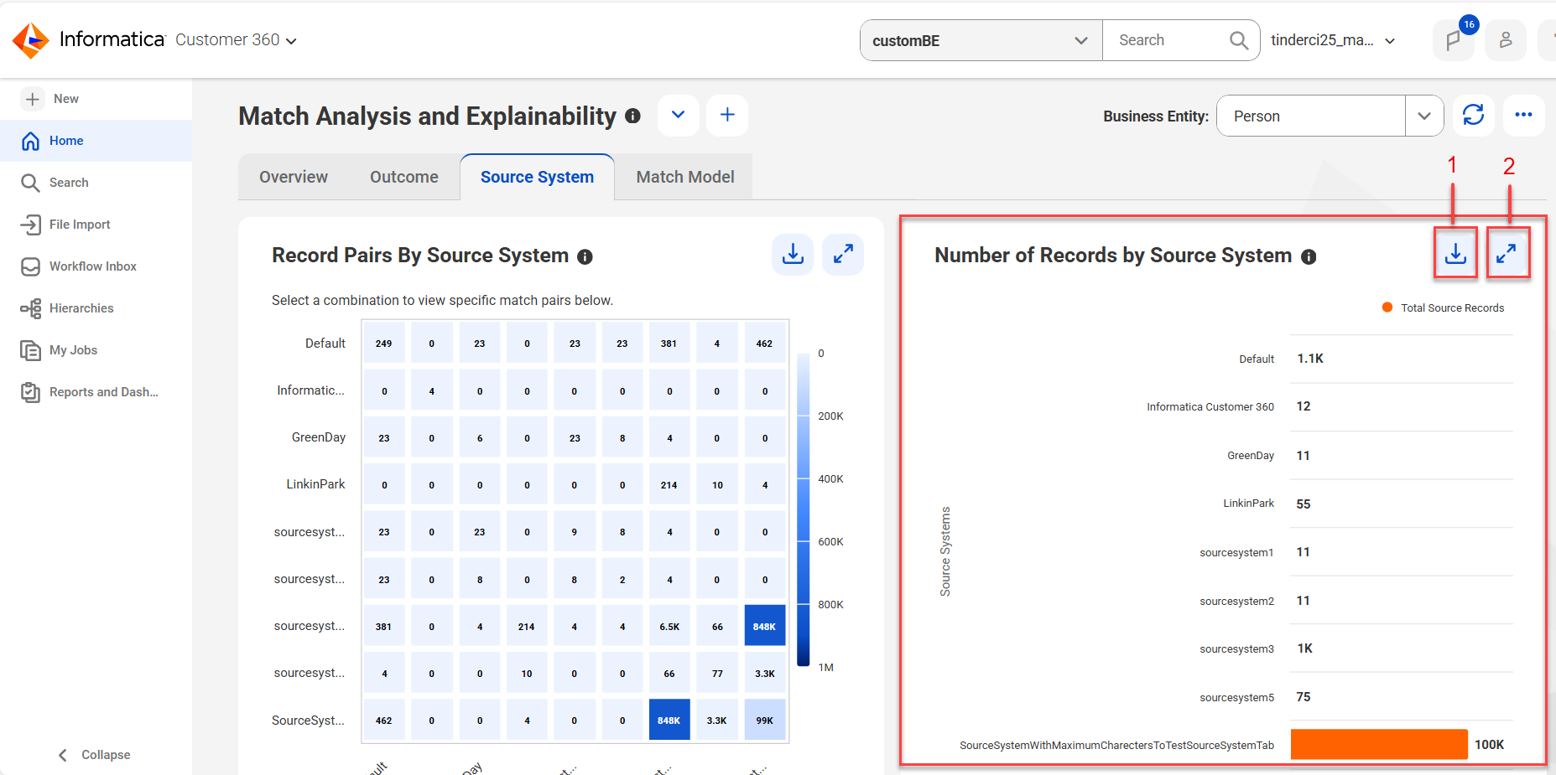Image resolution: width=1556 pixels, height=775 pixels.
Task: Open the three-dot more options menu
Action: pos(1524,115)
